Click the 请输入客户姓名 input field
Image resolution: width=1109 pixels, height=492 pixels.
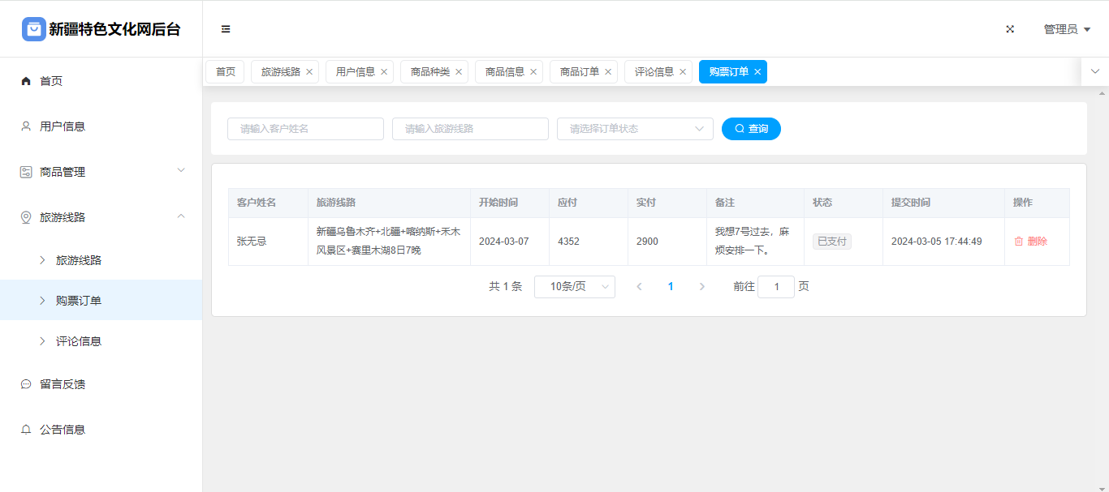tap(305, 129)
